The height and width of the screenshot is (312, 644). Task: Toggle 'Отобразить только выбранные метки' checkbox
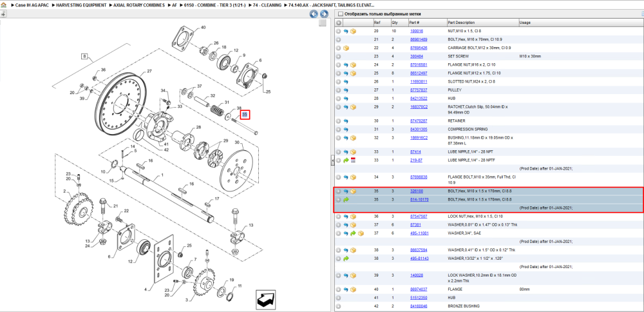pos(341,14)
